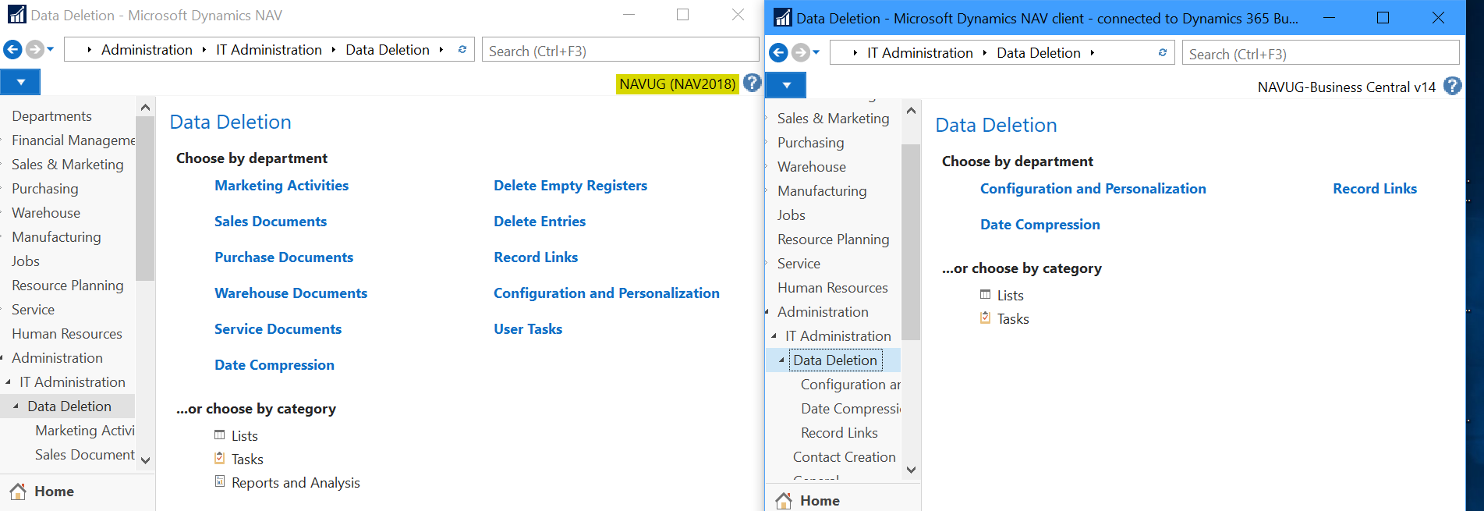Open IT Administration breadcrumb in left address bar

(x=269, y=50)
